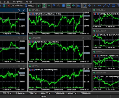Tile chart windows with the grid icon
This screenshot has height=98, width=119.
[64, 6]
